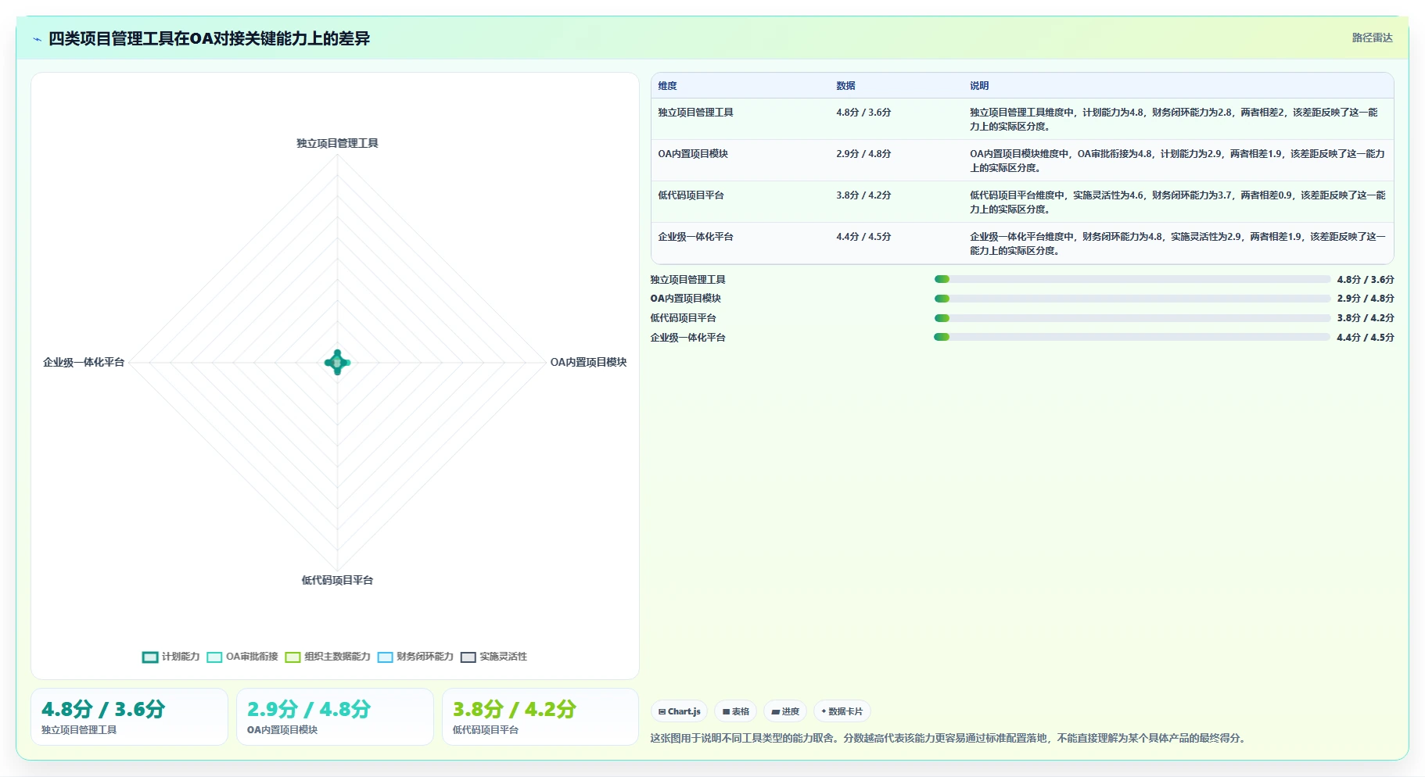Image resolution: width=1425 pixels, height=777 pixels.
Task: Click 低代码项目平台 description text in table
Action: [x=1177, y=202]
